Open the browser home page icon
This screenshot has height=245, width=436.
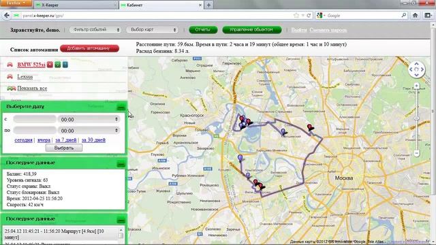[x=415, y=16]
